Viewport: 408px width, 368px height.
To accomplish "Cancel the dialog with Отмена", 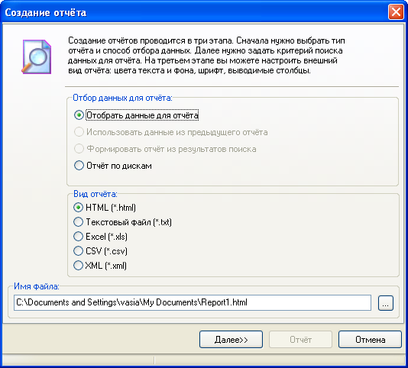I will (370, 340).
